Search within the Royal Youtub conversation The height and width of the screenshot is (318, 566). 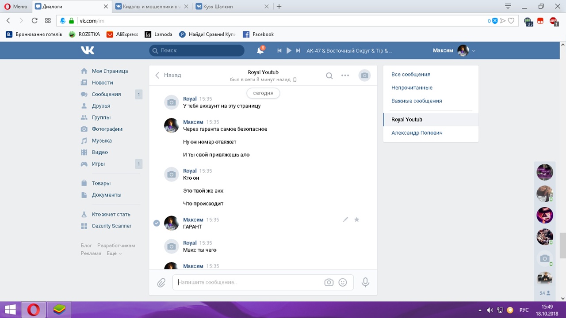tap(329, 76)
